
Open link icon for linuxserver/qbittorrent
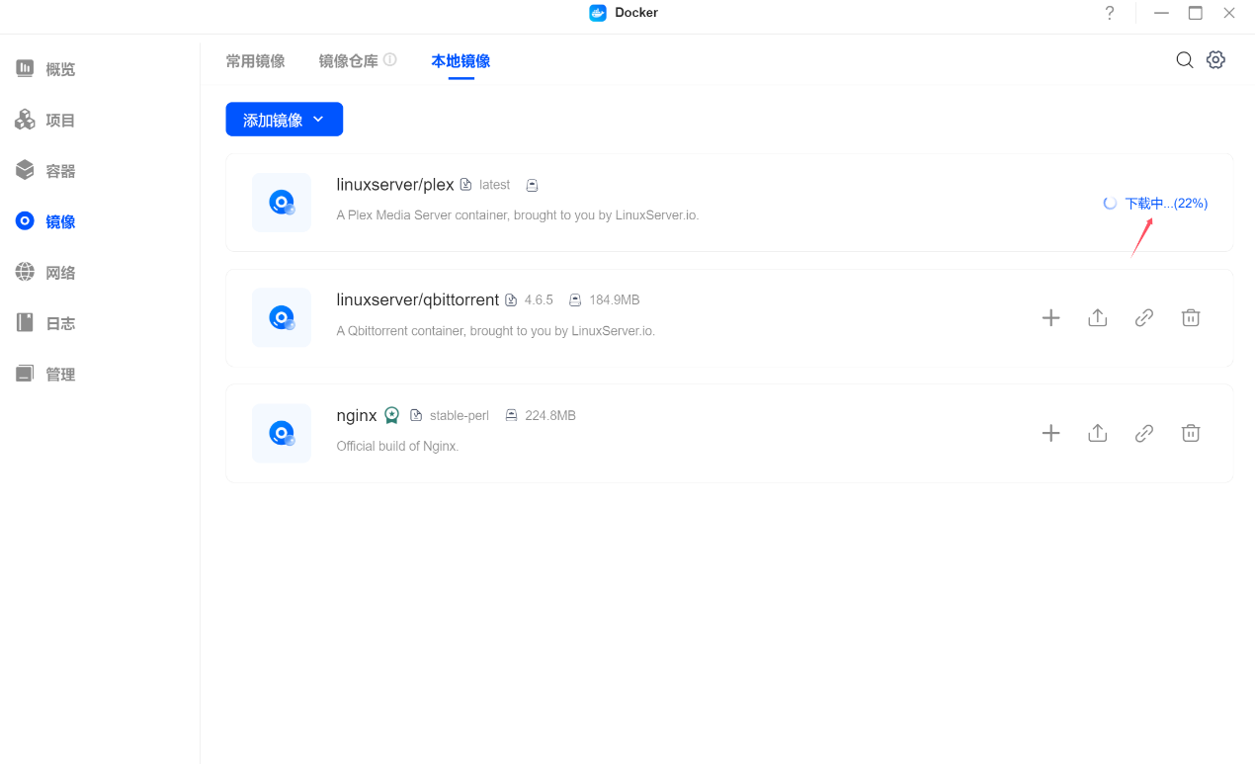pyautogui.click(x=1143, y=318)
